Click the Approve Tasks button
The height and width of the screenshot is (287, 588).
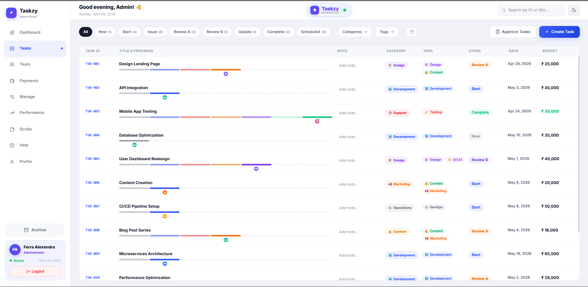click(x=513, y=32)
